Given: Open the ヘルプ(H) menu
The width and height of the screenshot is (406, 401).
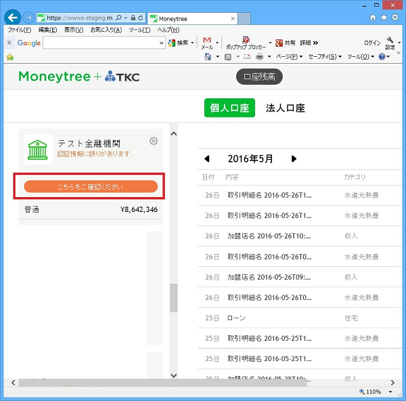Looking at the screenshot, I should (168, 30).
